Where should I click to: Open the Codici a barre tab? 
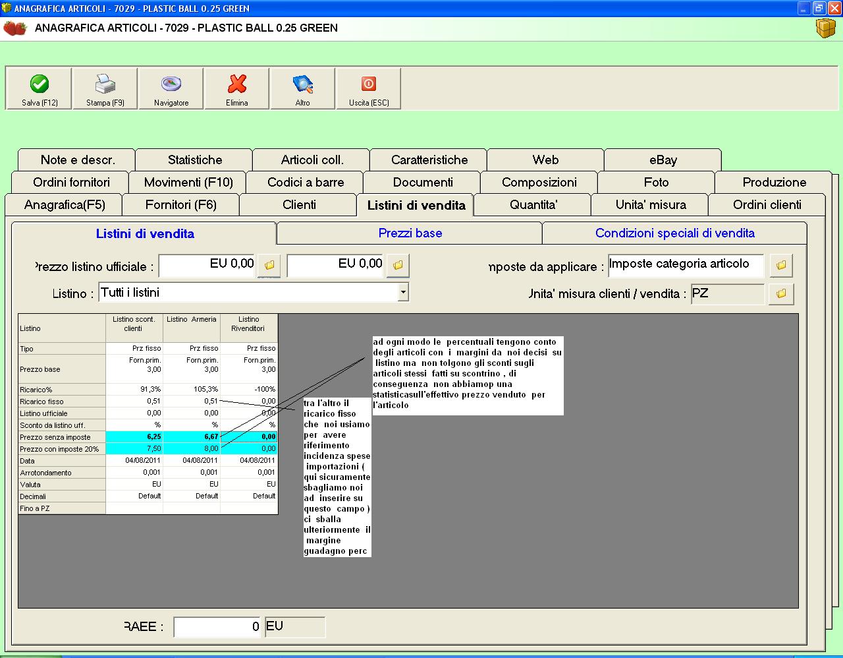(x=306, y=183)
